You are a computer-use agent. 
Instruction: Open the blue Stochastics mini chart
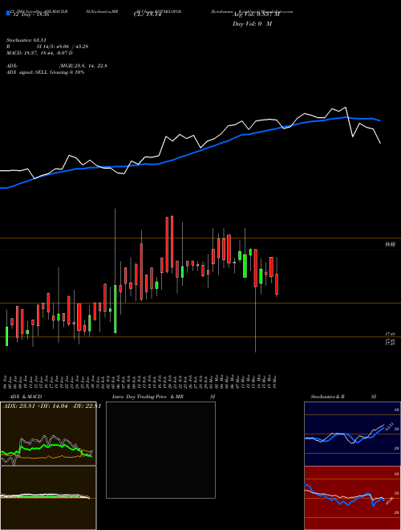click(x=352, y=434)
